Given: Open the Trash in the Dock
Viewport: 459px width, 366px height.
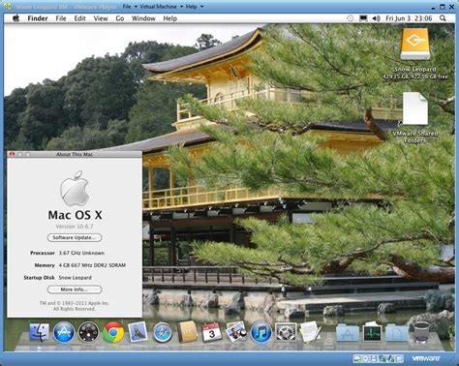Looking at the screenshot, I should (422, 332).
